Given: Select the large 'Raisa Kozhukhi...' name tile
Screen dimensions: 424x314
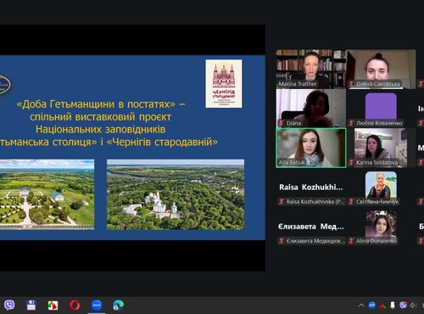Looking at the screenshot, I should click(311, 188).
